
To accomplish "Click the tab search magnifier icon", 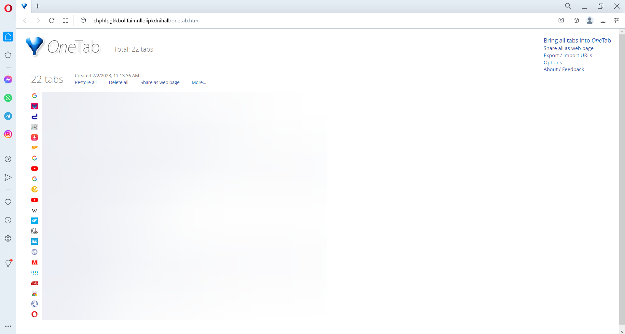I will (568, 6).
